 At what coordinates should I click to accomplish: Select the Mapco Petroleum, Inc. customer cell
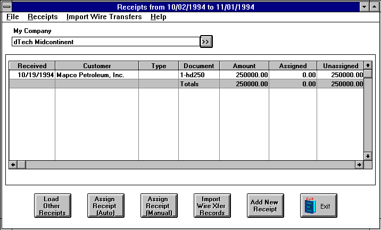[97, 75]
